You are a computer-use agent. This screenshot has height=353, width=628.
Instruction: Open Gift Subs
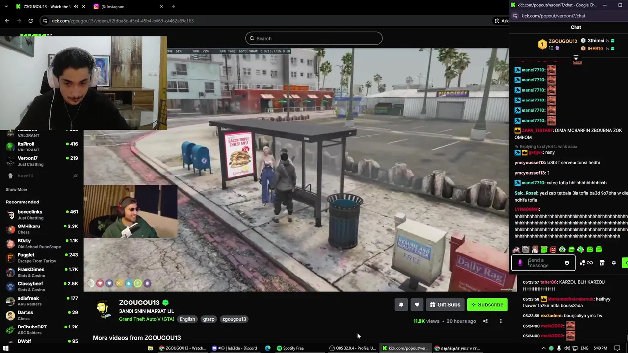click(x=445, y=305)
